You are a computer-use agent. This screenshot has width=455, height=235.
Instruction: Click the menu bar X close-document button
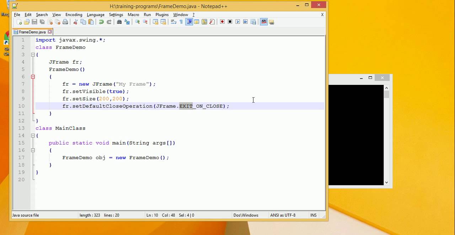click(x=322, y=15)
